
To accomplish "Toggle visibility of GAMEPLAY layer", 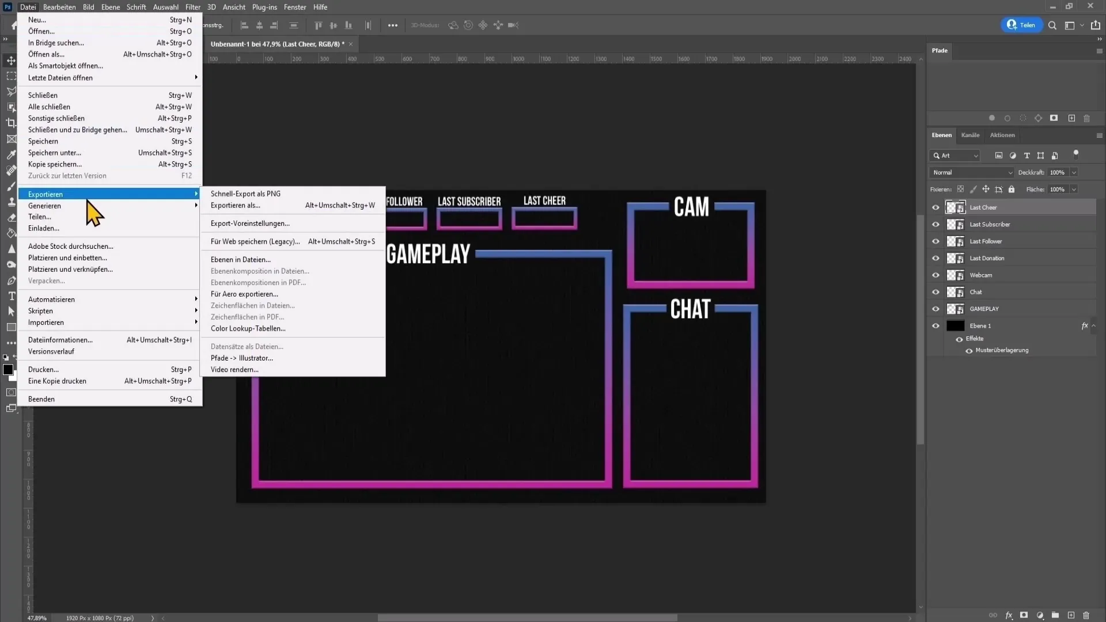I will (937, 309).
